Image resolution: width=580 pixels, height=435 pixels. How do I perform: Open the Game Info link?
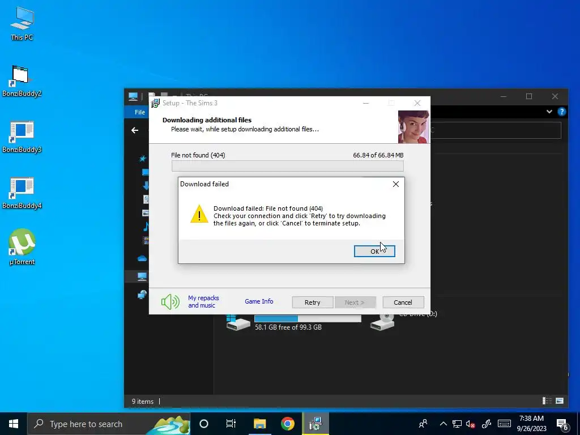coord(259,301)
